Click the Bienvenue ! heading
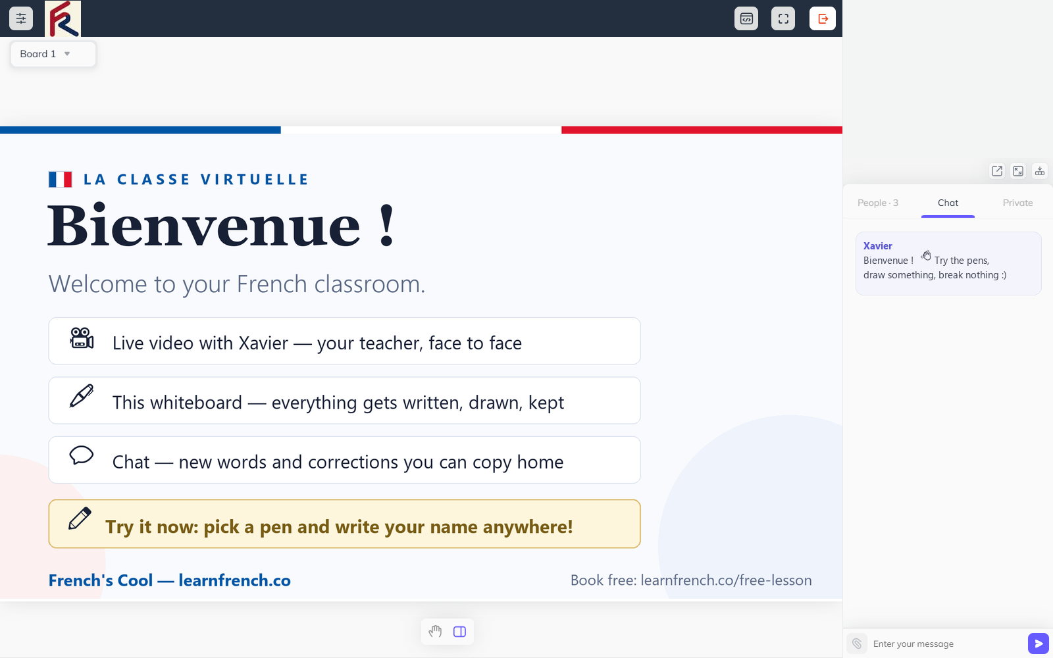This screenshot has height=658, width=1053. (222, 226)
